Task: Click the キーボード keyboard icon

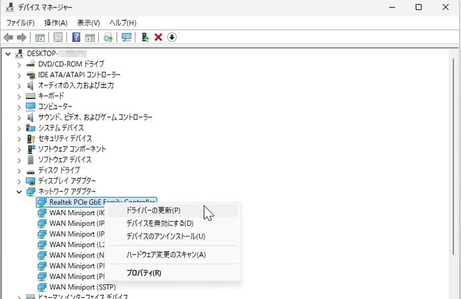Action: coord(31,96)
